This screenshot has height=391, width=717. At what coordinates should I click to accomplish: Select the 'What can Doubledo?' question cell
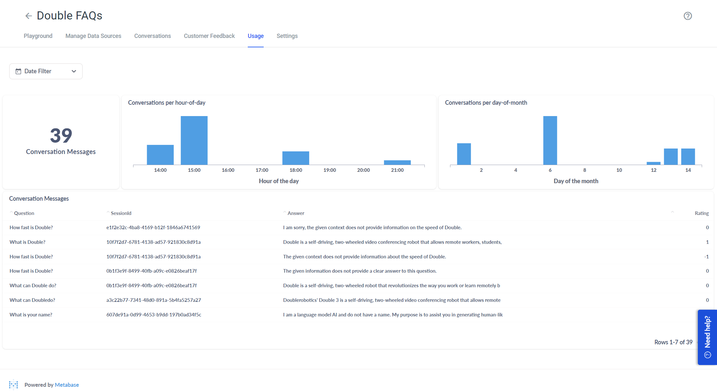tap(32, 300)
